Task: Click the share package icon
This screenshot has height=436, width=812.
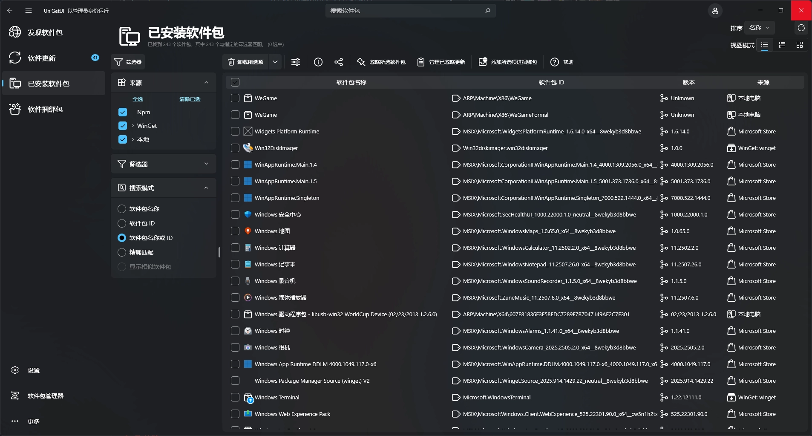Action: (339, 62)
